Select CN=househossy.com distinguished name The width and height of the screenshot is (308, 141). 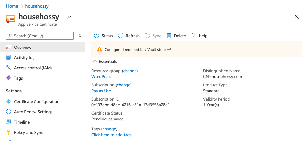coord(223,77)
